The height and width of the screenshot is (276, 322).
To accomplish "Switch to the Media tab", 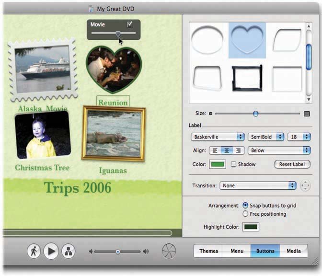I will 293,251.
